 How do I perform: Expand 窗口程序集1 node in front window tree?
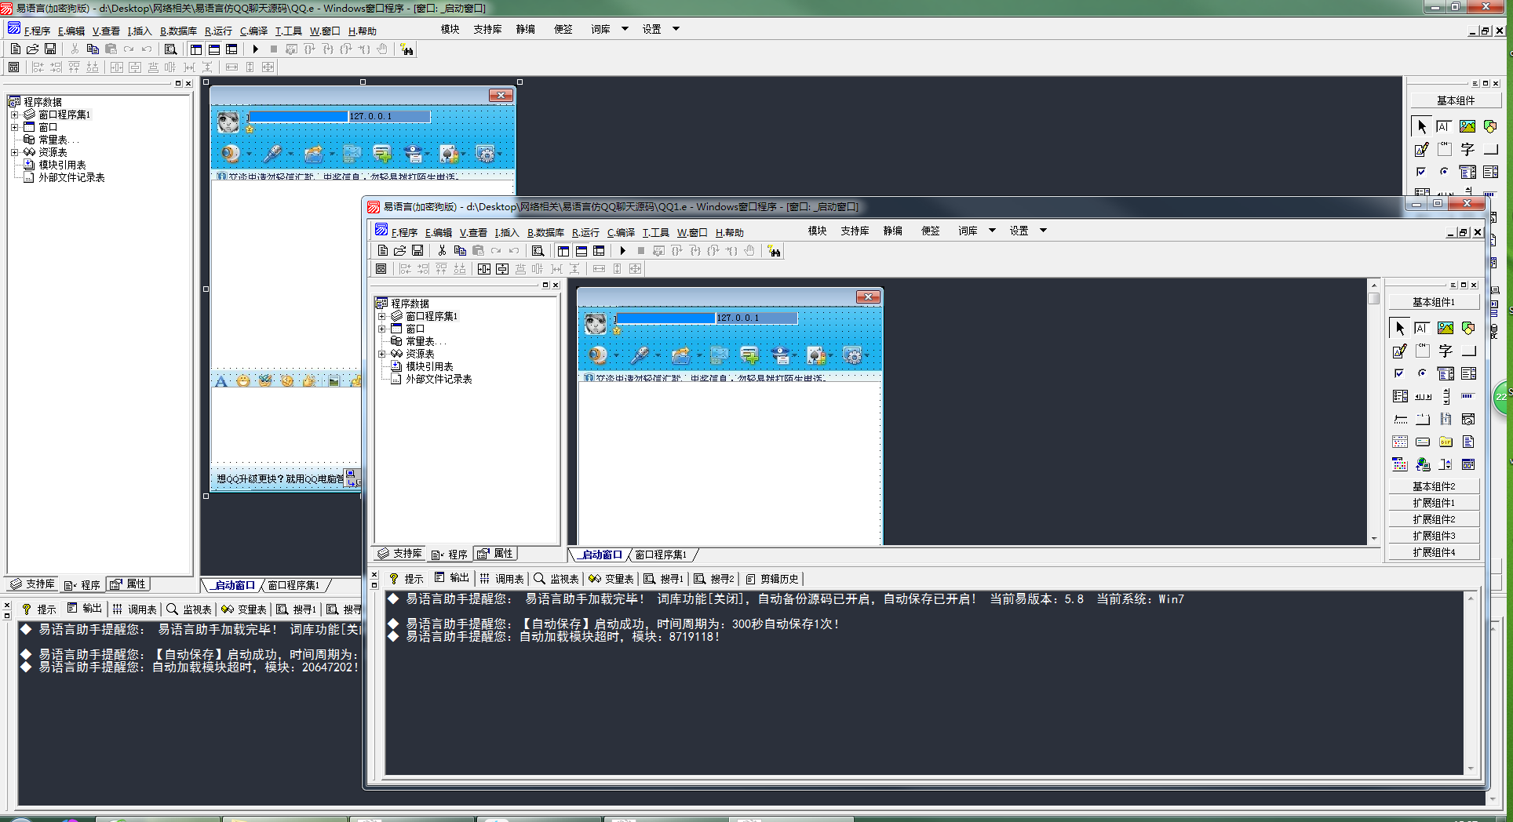pos(382,317)
